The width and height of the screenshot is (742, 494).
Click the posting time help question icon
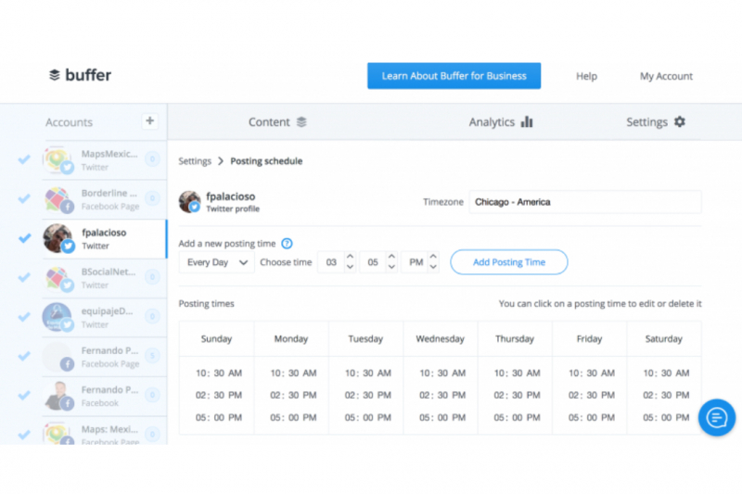287,244
